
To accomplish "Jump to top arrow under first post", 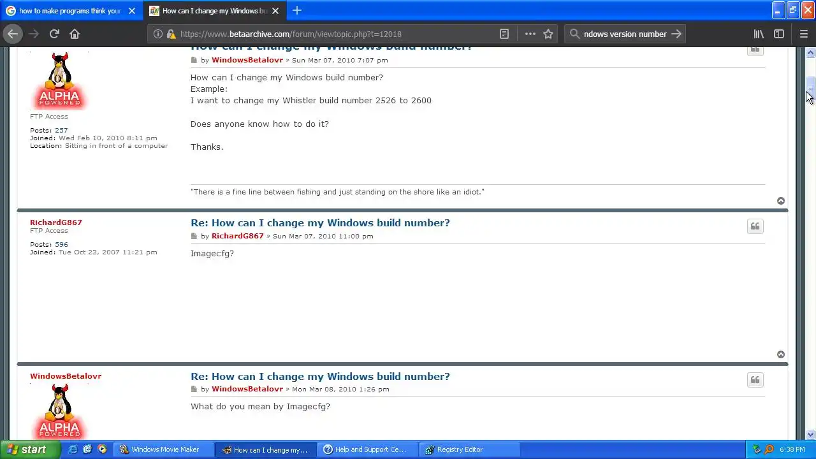I will [x=781, y=201].
